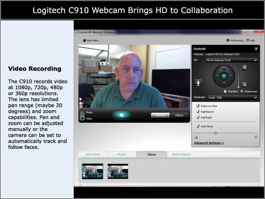The image size is (265, 199).
Task: Click the manual focus slider handle
Action: [x=216, y=133]
